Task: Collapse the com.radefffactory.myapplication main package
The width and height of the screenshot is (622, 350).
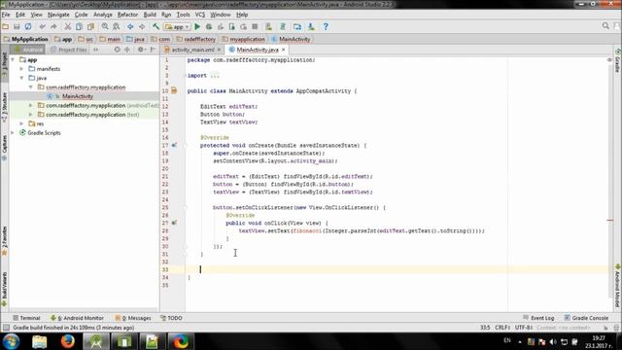Action: pos(31,87)
